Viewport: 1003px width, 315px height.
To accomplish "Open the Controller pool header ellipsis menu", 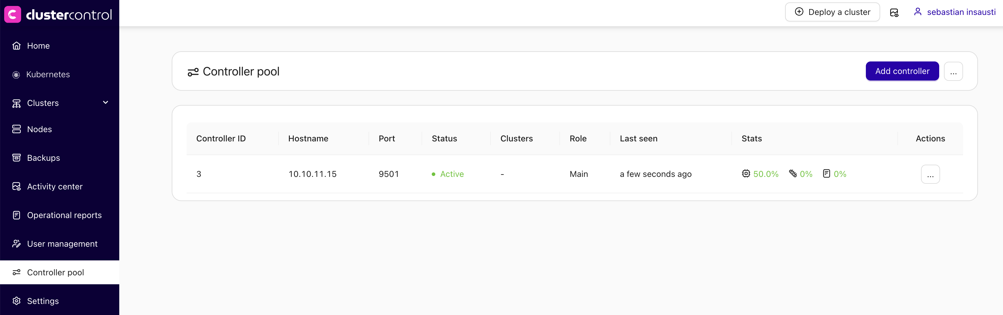I will (x=954, y=71).
